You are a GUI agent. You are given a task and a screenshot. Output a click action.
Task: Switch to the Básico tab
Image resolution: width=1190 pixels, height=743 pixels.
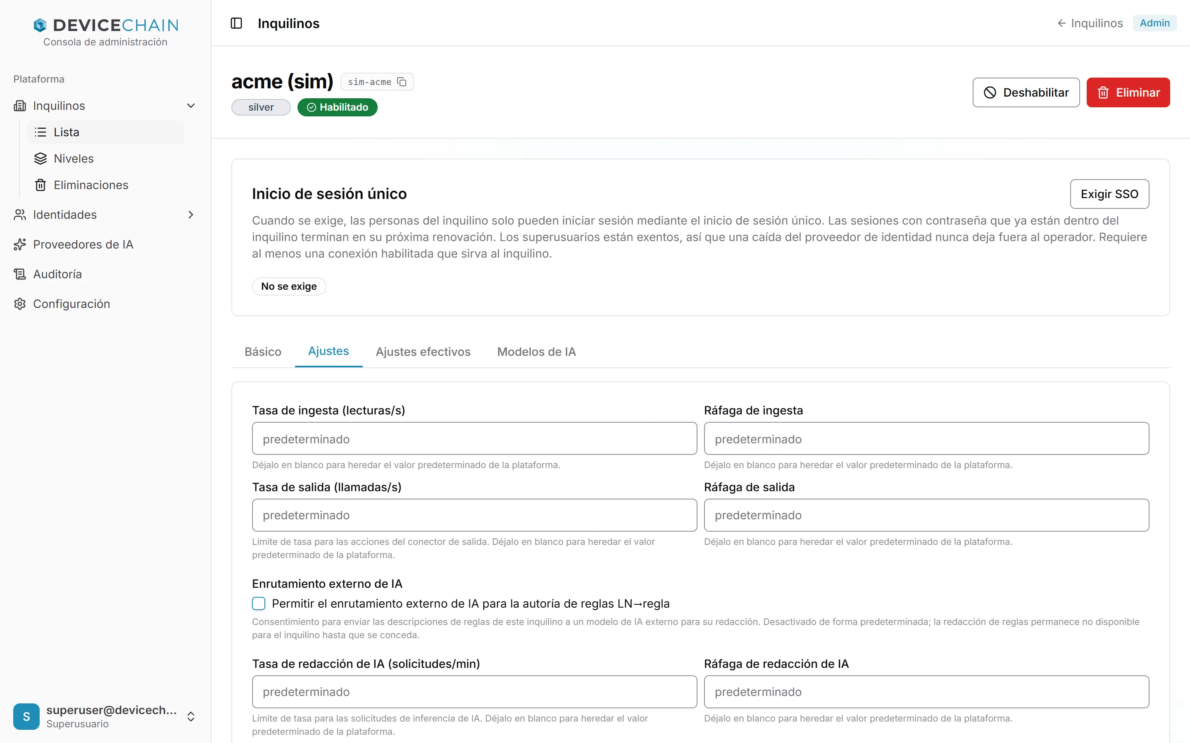tap(263, 352)
